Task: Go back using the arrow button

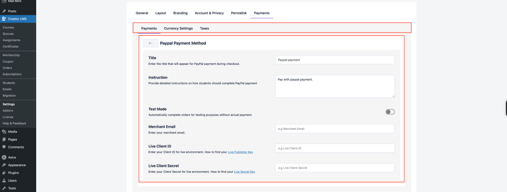Action: [151, 43]
